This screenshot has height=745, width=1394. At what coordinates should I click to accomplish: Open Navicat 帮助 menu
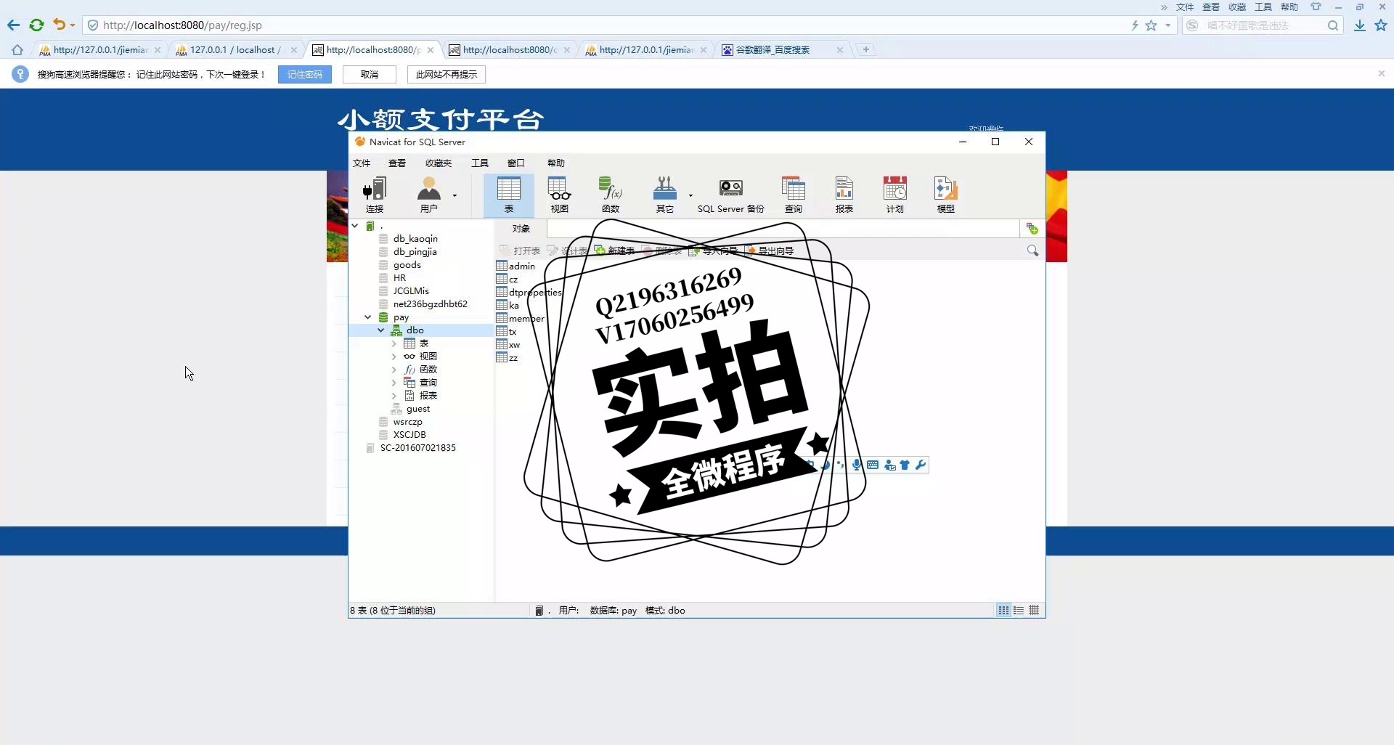(x=556, y=163)
